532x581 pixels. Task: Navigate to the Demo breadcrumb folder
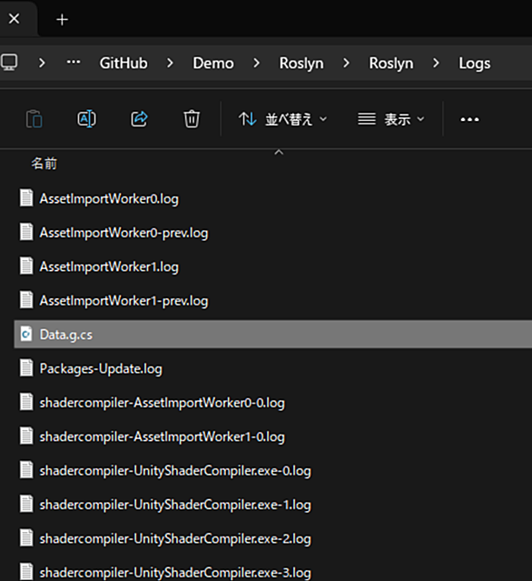[213, 64]
